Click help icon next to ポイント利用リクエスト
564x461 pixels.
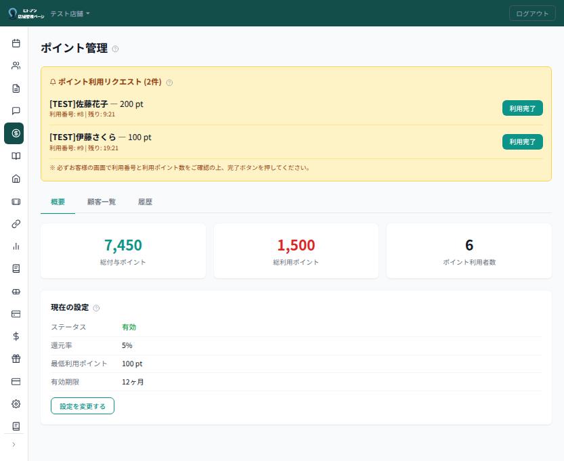[x=169, y=83]
